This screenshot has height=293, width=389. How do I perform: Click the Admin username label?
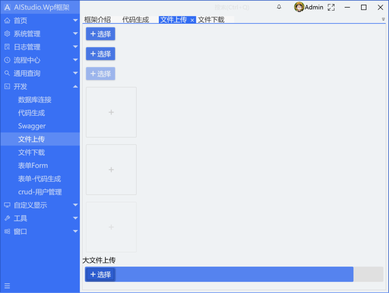314,7
